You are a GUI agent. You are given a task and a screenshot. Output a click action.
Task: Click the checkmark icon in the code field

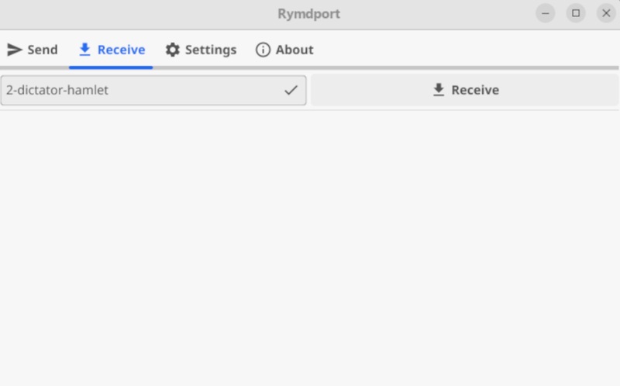[291, 90]
